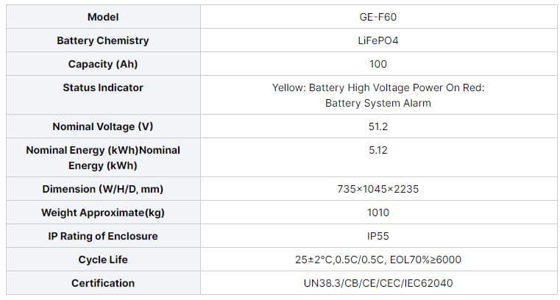Image resolution: width=560 pixels, height=300 pixels.
Task: Click the Model header cell
Action: pyautogui.click(x=103, y=17)
